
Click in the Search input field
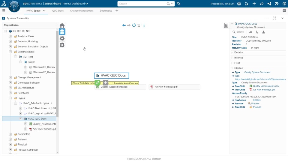142,4
